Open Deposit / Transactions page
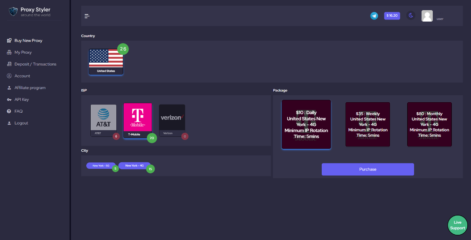This screenshot has width=471, height=240. point(35,64)
